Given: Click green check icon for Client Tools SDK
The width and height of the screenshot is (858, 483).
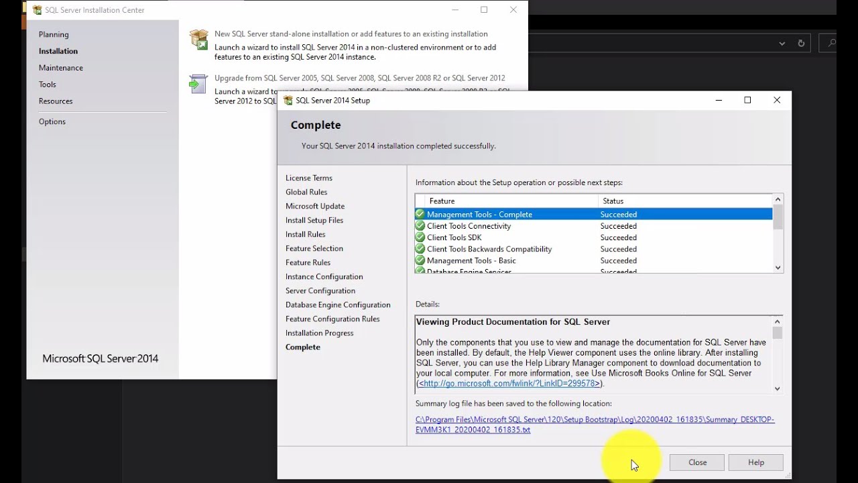Looking at the screenshot, I should (420, 237).
